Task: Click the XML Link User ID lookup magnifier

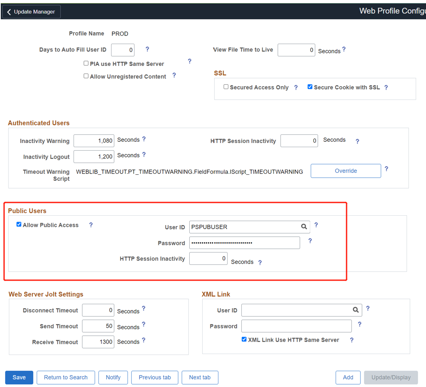Action: 356,310
